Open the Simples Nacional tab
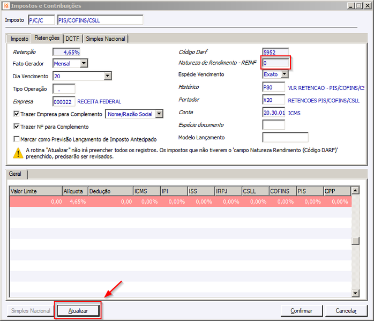The image size is (374, 321). click(106, 39)
